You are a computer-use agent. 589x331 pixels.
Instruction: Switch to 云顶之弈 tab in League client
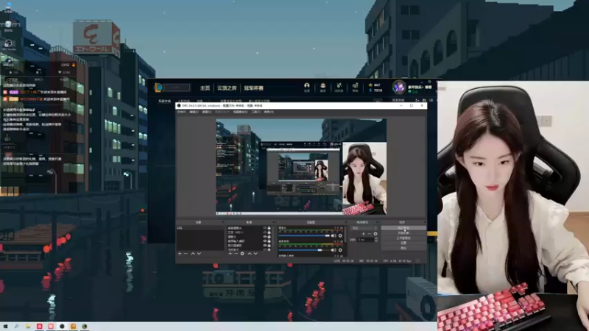tap(227, 88)
